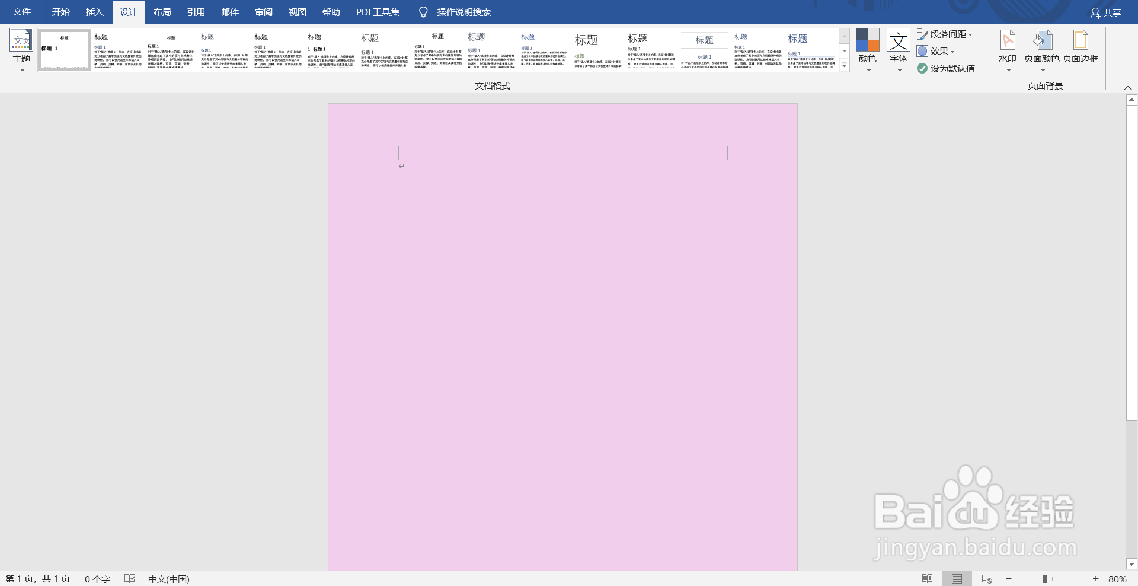Viewport: 1138px width, 586px height.
Task: Switch to print layout view icon
Action: tap(957, 579)
